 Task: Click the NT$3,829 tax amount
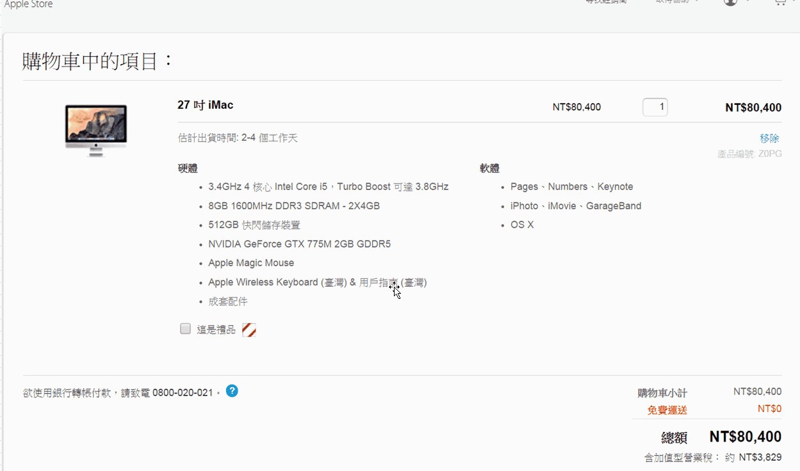pyautogui.click(x=760, y=458)
